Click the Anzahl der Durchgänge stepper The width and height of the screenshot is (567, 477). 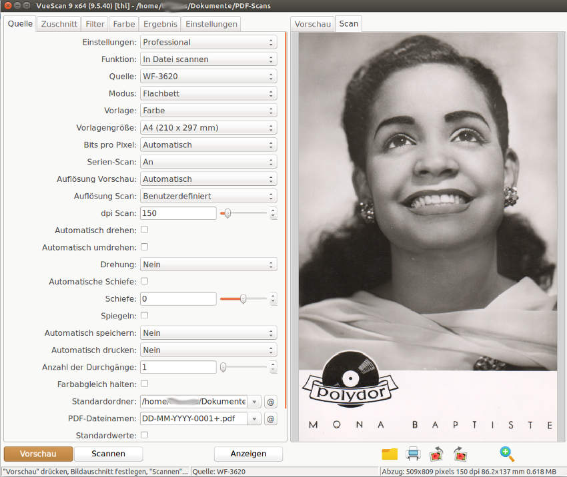pyautogui.click(x=273, y=367)
